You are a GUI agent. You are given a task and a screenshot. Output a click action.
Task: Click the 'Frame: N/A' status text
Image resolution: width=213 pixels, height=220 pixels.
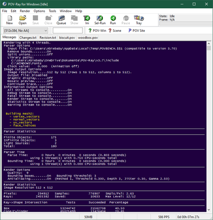(x=167, y=20)
